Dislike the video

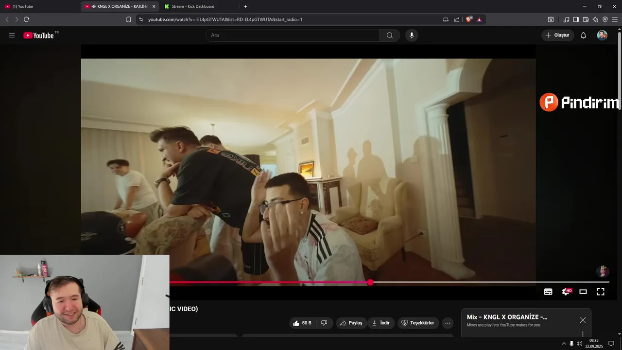(x=324, y=323)
